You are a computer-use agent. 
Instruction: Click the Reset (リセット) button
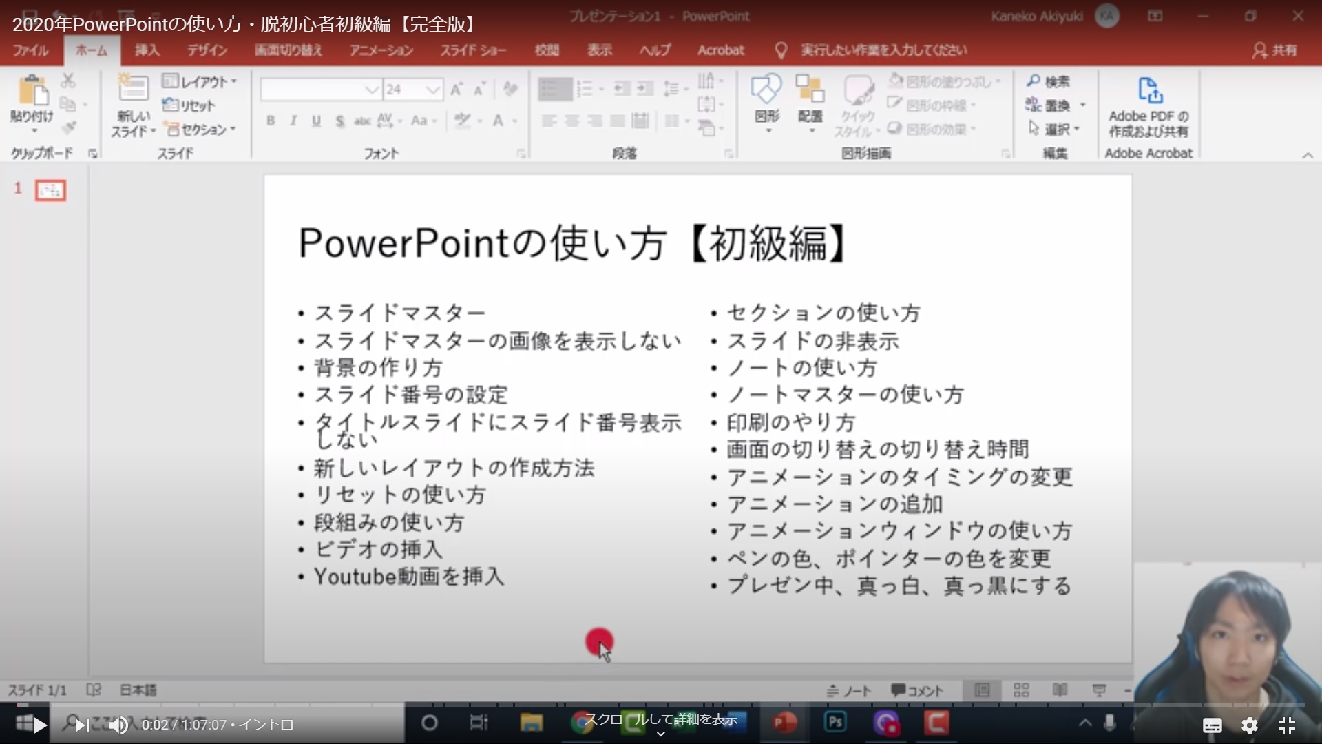[188, 105]
